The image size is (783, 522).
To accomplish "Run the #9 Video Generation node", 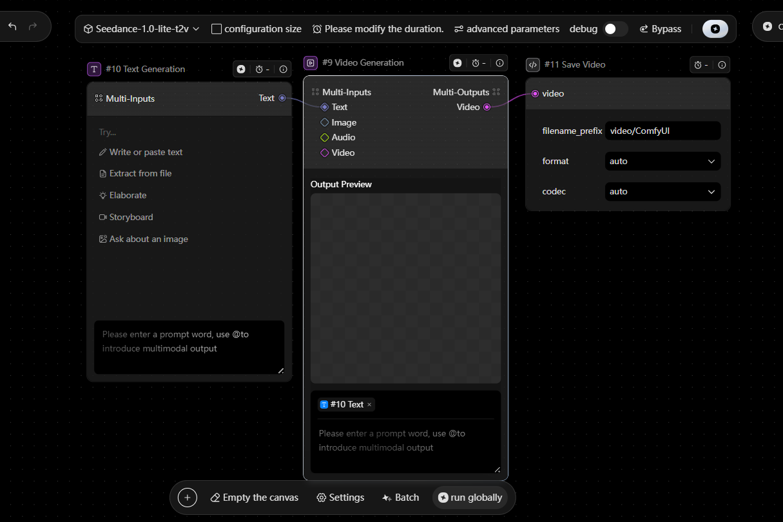I will pos(458,63).
